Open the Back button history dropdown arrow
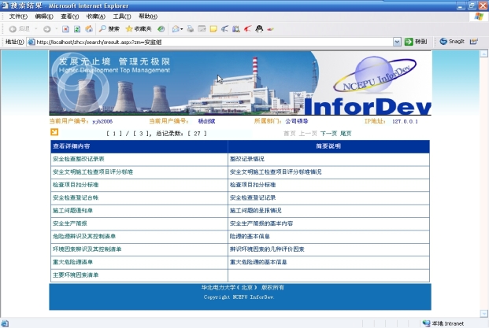Image resolution: width=489 pixels, height=328 pixels. pyautogui.click(x=35, y=28)
